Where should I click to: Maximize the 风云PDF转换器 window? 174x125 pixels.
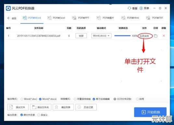click(x=160, y=8)
